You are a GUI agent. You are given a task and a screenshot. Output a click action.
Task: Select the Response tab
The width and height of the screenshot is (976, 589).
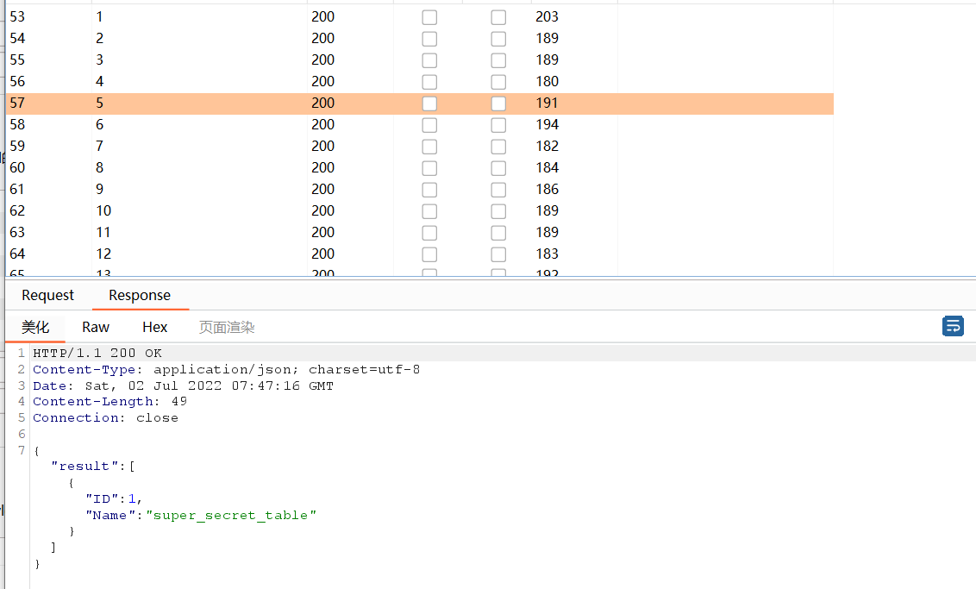tap(140, 295)
